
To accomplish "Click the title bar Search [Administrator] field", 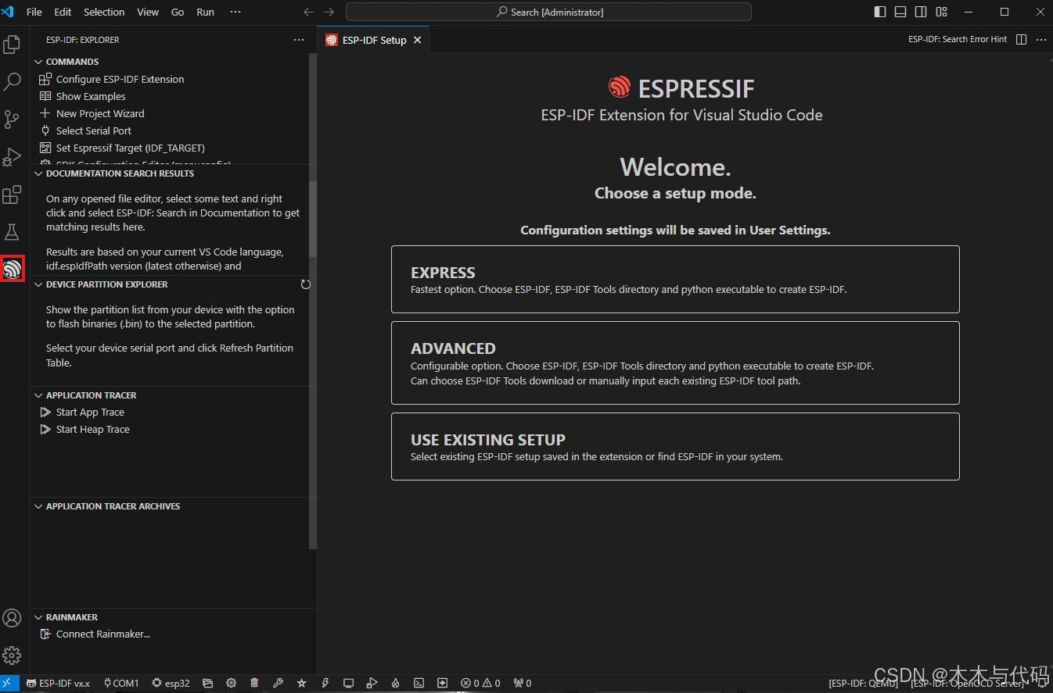I will 548,12.
